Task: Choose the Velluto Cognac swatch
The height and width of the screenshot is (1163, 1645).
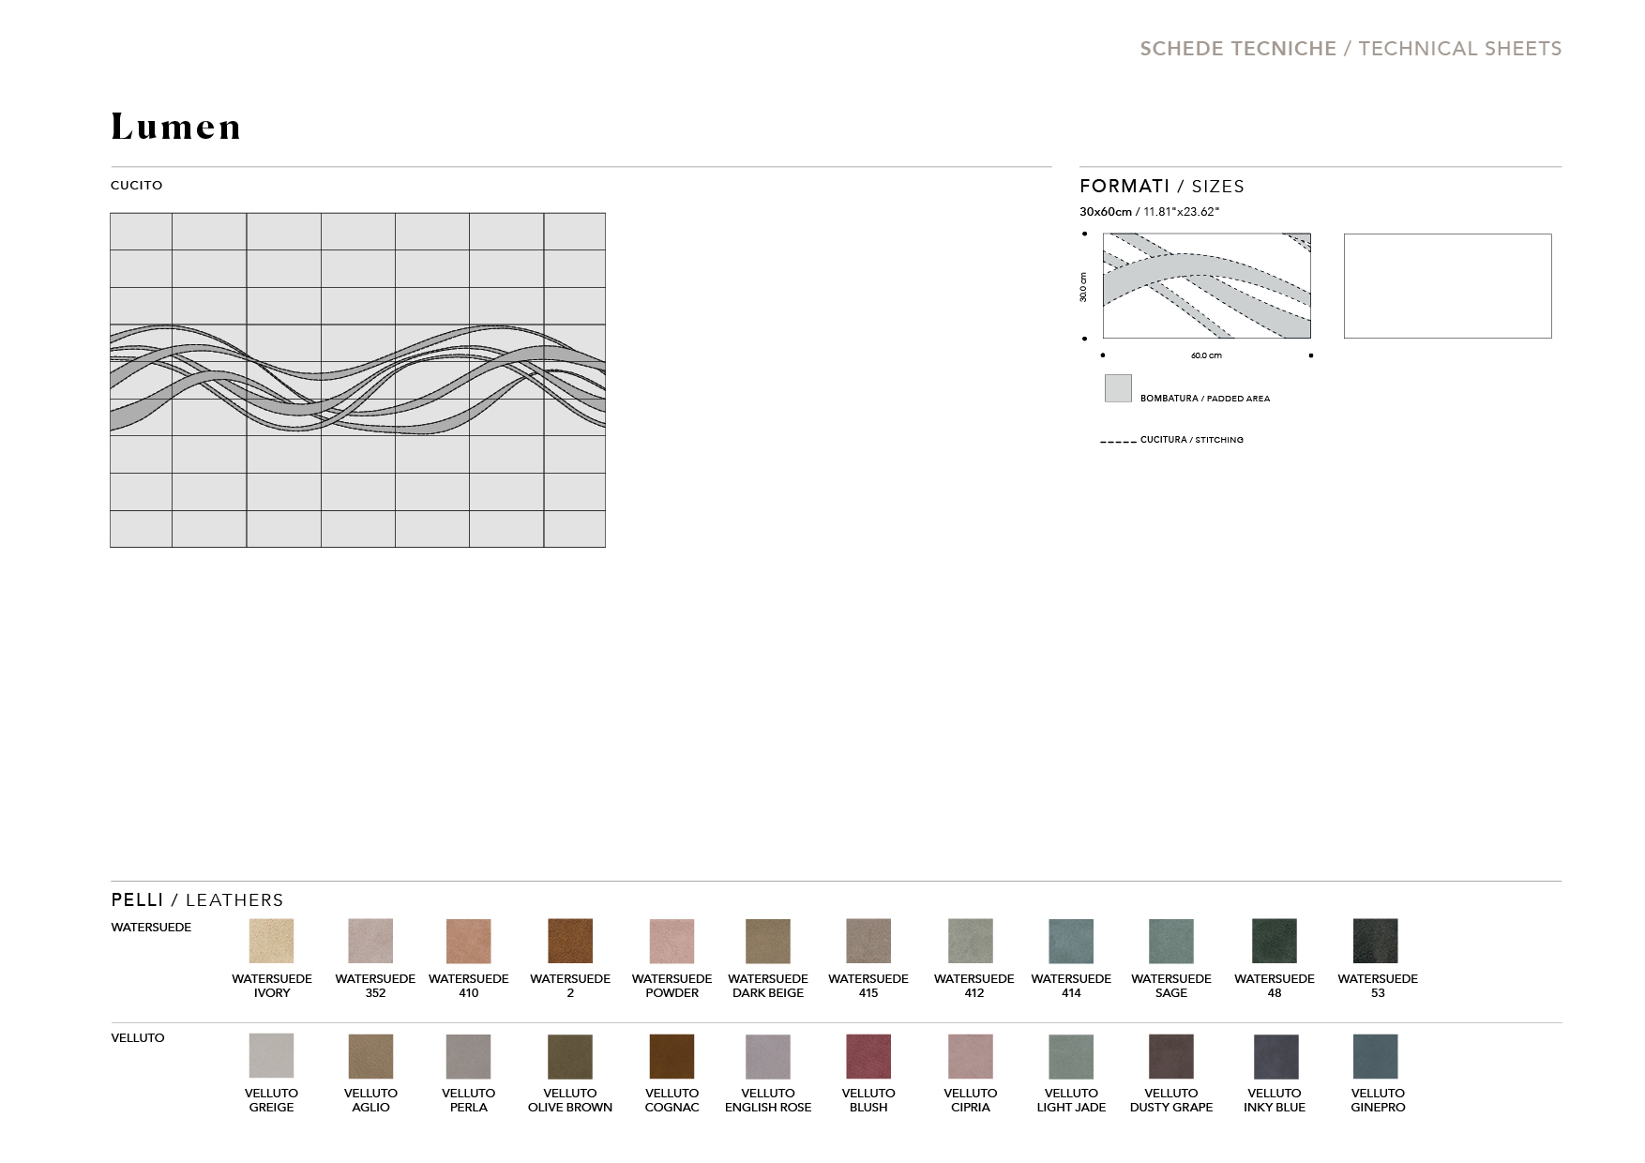Action: pos(672,1056)
